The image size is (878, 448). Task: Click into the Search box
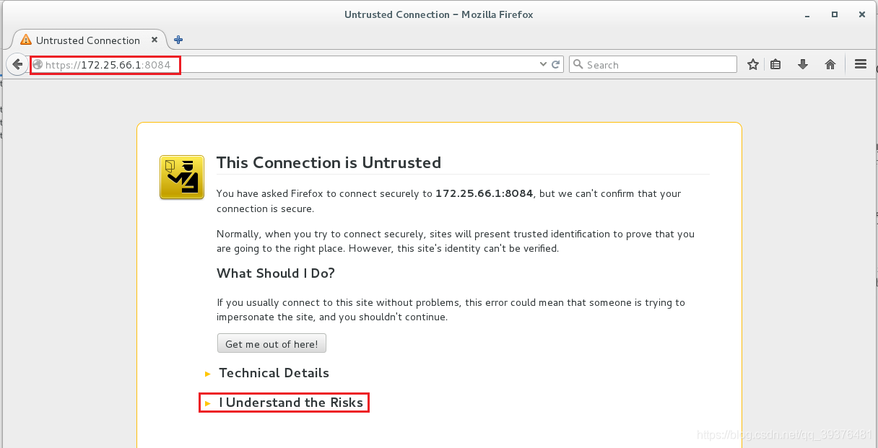(x=653, y=64)
